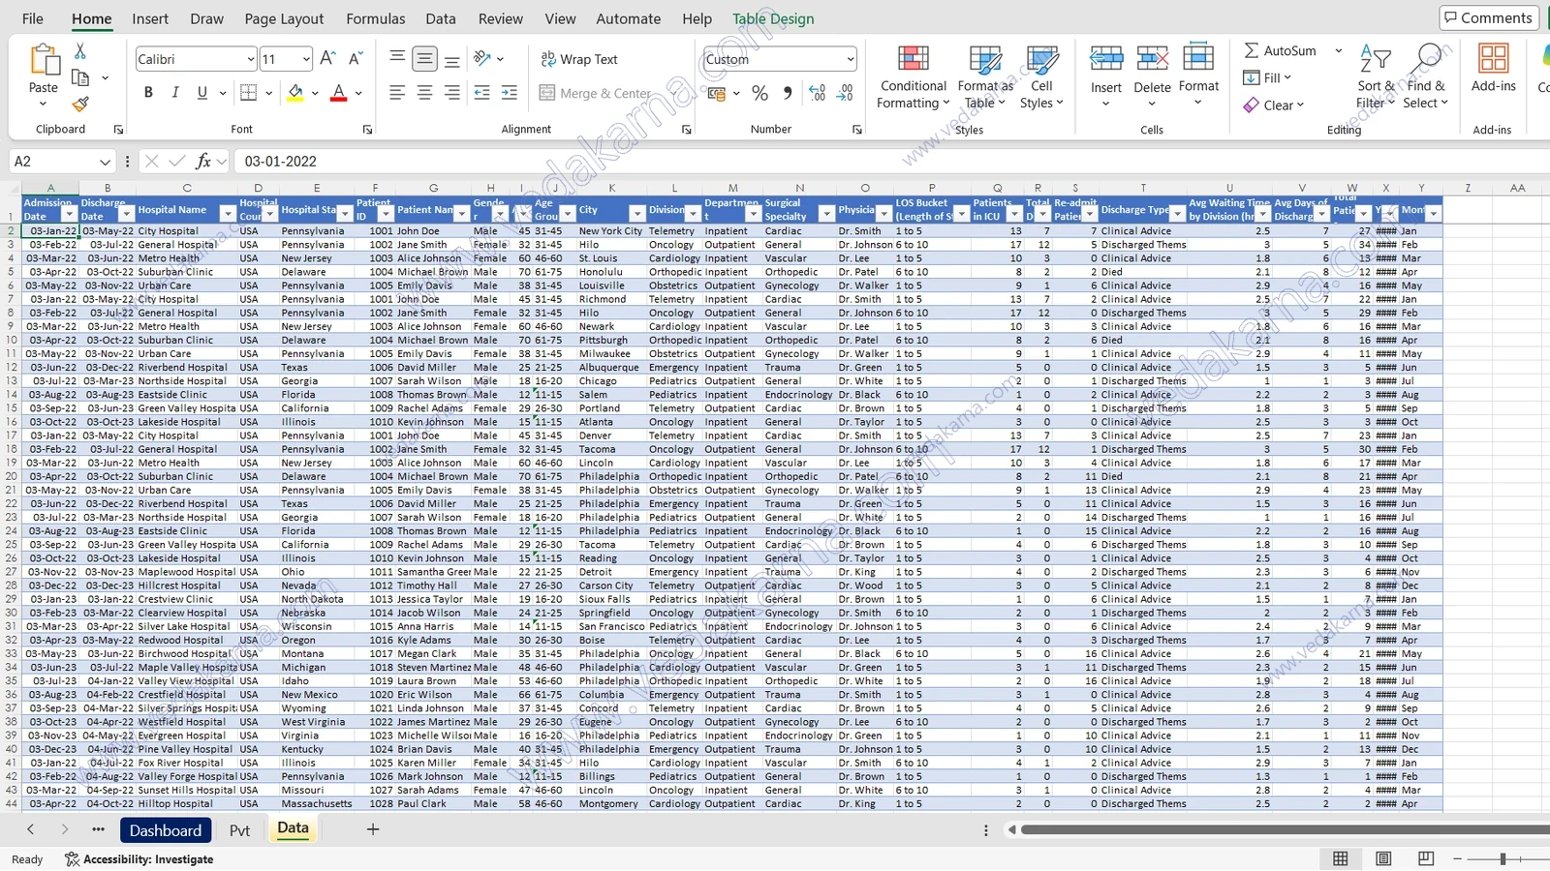
Task: Click the horizontal scrollbar at the bottom
Action: 1284,829
